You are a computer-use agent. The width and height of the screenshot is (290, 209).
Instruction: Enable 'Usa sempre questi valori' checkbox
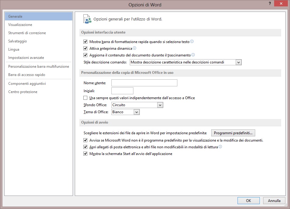tap(85, 98)
